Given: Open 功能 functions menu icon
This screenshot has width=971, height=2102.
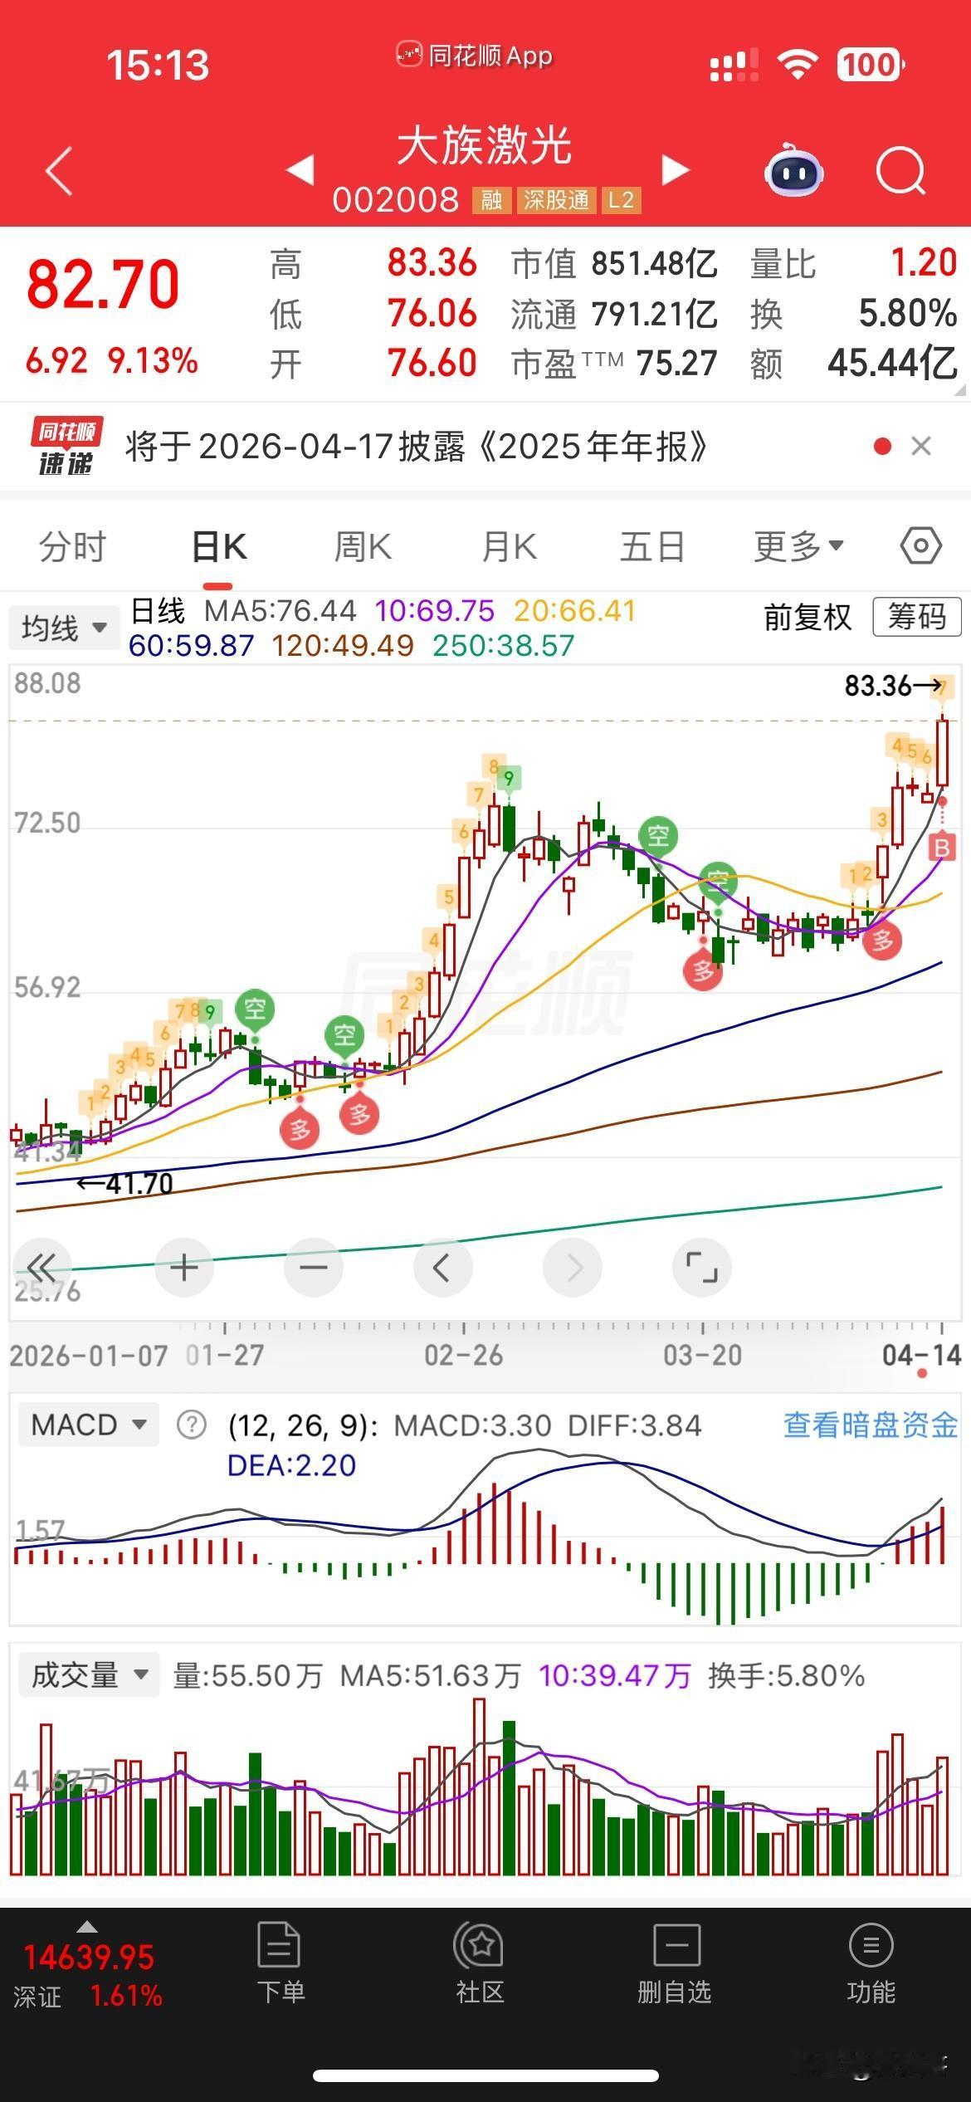Looking at the screenshot, I should click(871, 1944).
